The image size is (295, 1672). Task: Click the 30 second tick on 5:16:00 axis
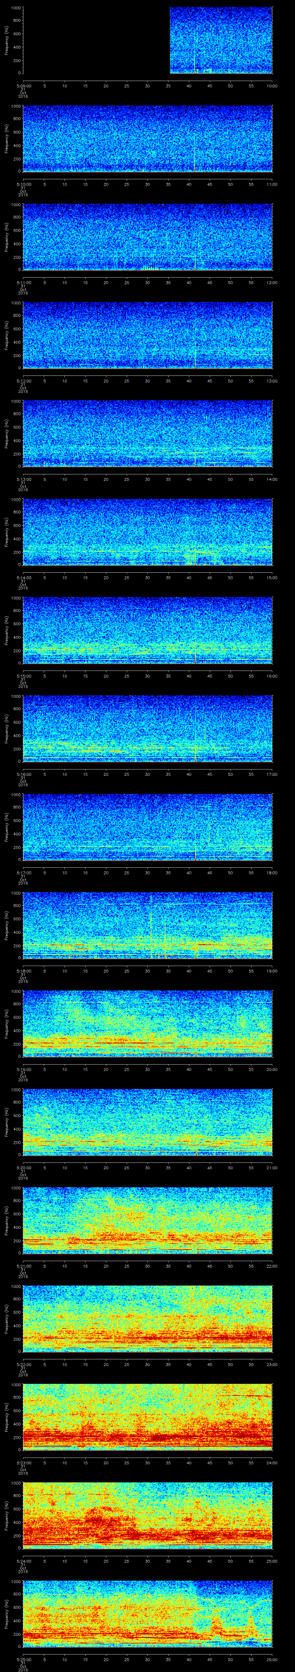coord(148,774)
